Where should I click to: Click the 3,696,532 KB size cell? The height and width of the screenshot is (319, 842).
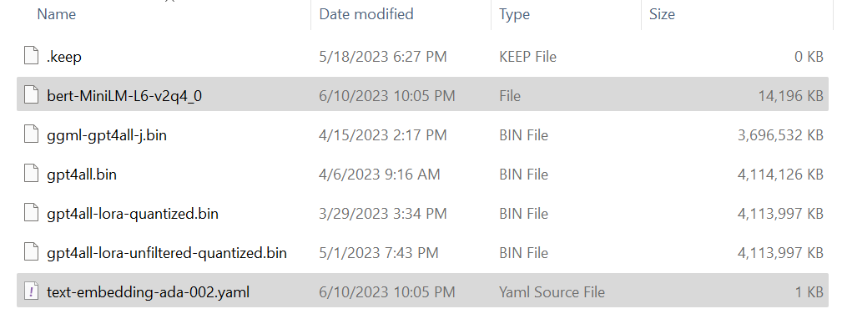pyautogui.click(x=780, y=134)
